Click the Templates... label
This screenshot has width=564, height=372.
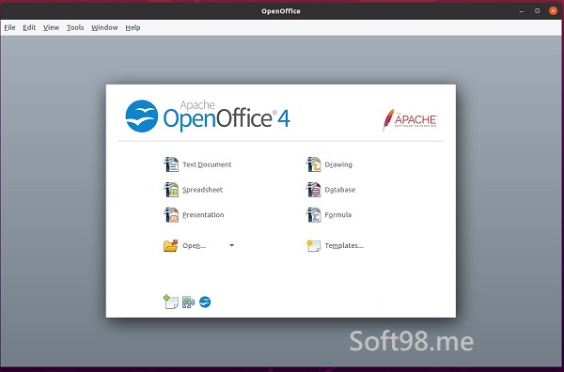(x=344, y=246)
